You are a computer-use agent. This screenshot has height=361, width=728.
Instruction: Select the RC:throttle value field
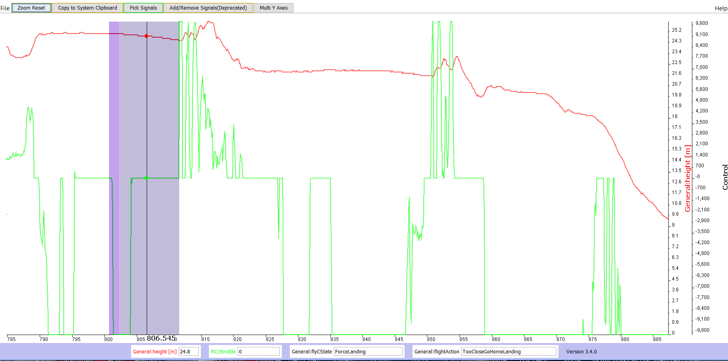(x=259, y=351)
